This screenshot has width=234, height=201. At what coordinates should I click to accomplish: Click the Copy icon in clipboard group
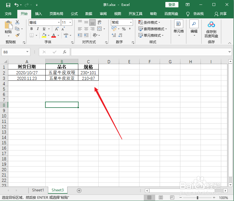click(17, 29)
